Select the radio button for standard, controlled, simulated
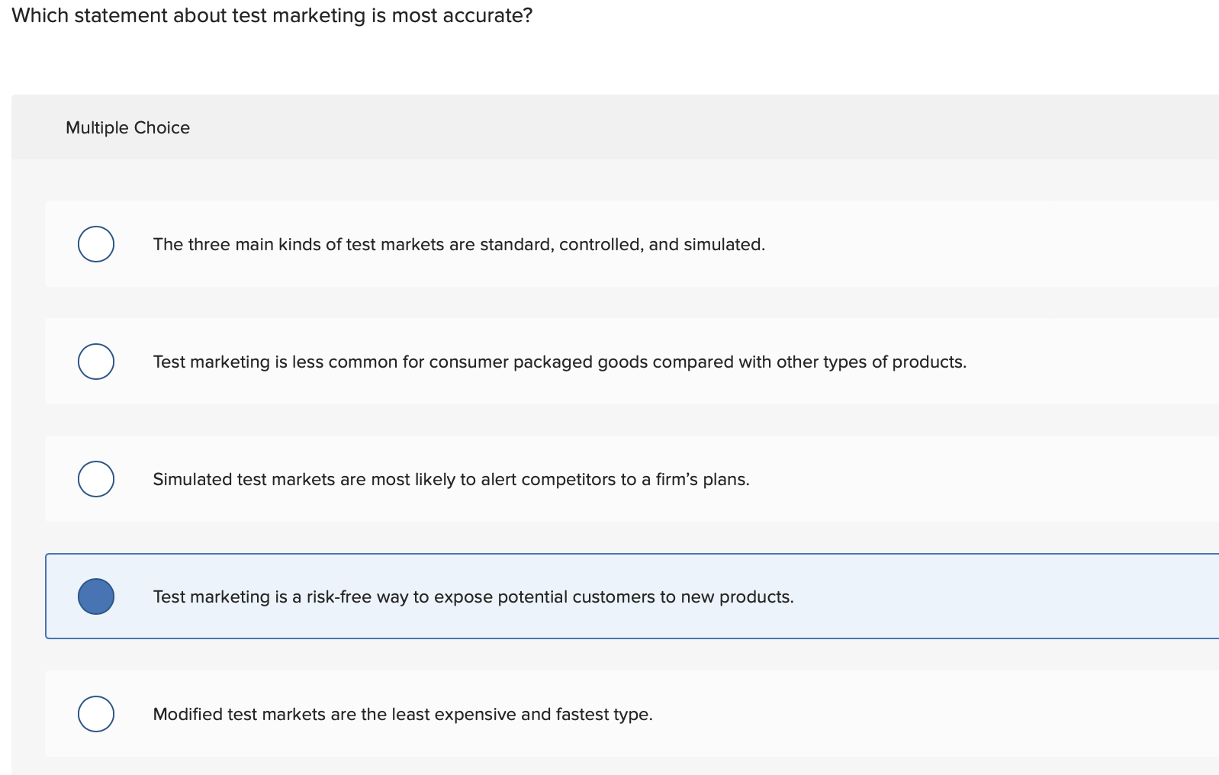 point(96,244)
